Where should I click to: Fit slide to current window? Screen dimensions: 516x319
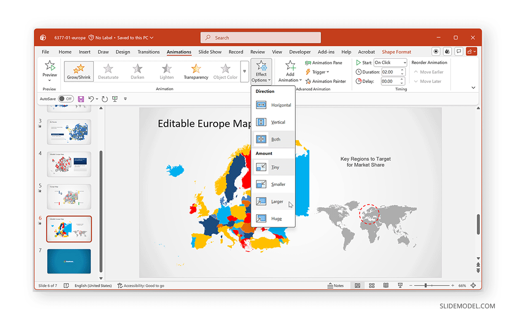coord(473,286)
